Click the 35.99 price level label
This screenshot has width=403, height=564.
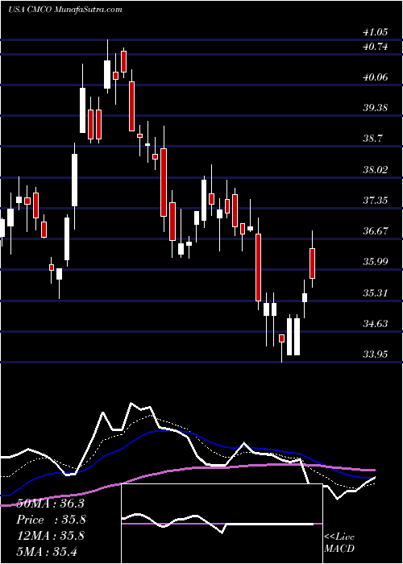[376, 261]
